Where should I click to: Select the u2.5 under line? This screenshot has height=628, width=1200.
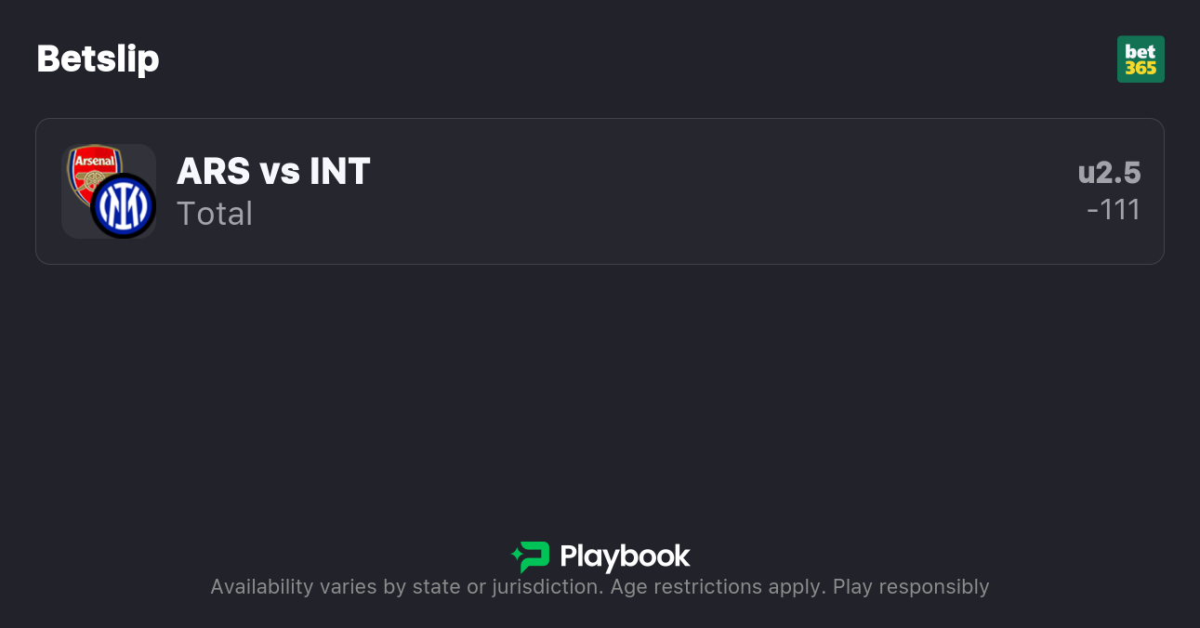point(1109,173)
